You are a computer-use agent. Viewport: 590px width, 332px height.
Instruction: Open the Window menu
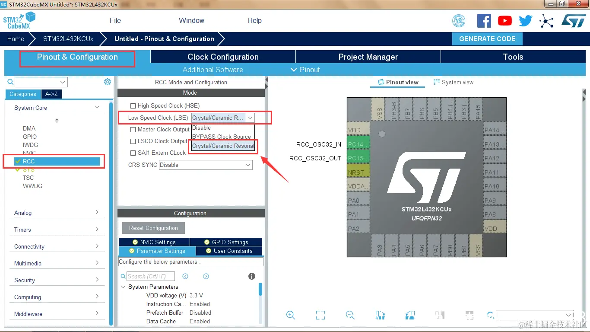pos(192,20)
